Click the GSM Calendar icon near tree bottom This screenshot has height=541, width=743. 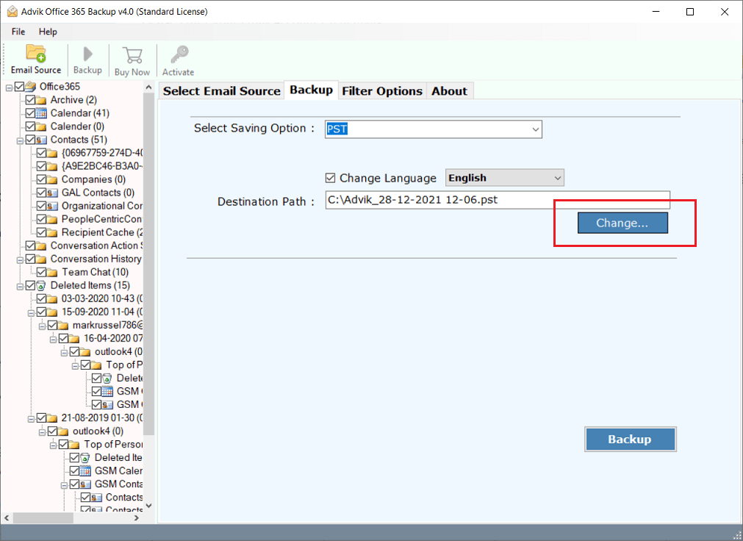(x=85, y=471)
